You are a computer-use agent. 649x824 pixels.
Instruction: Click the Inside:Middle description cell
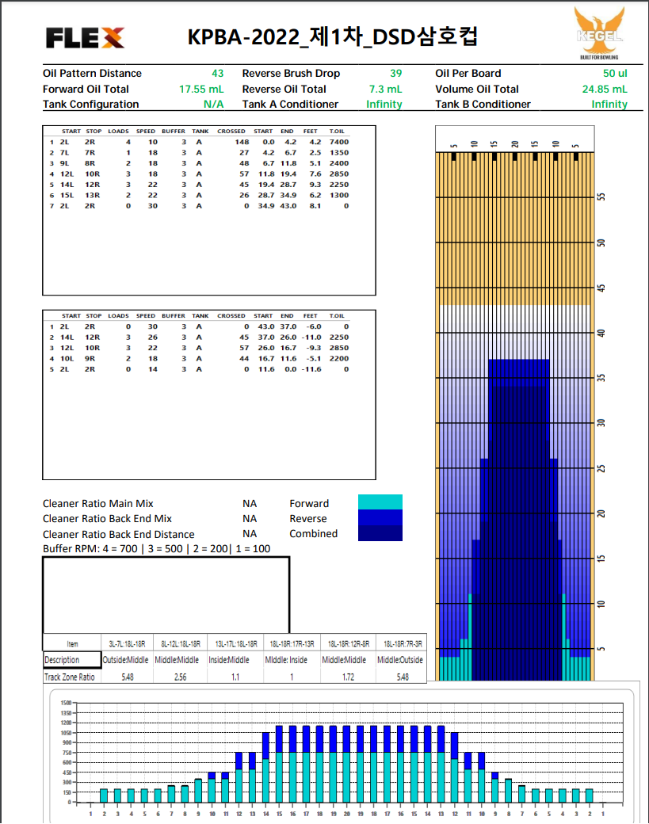[229, 660]
